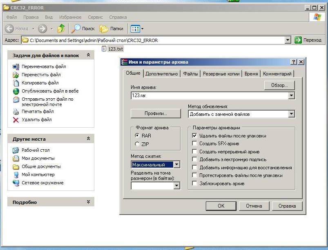Screen dimensions: 328x250
Task: Click the Copy file (Копировать файл) icon
Action: pos(16,83)
